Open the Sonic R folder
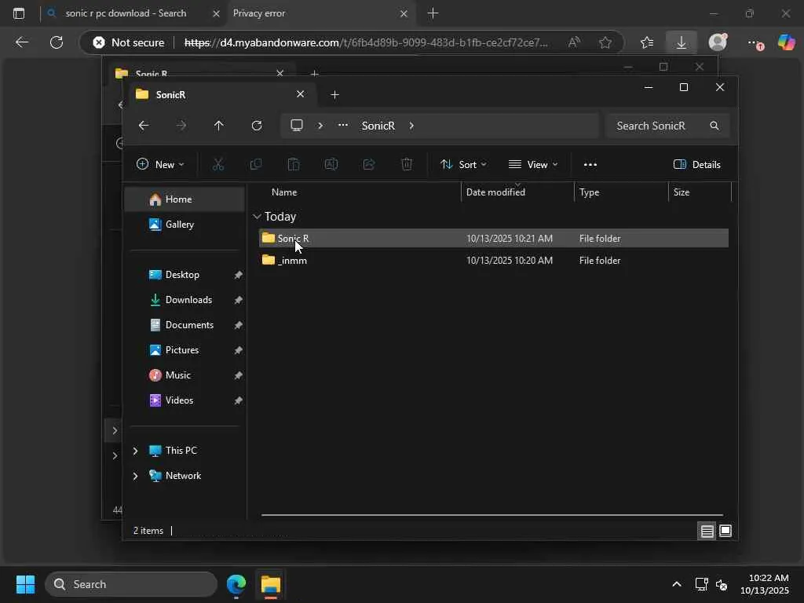 (x=293, y=239)
